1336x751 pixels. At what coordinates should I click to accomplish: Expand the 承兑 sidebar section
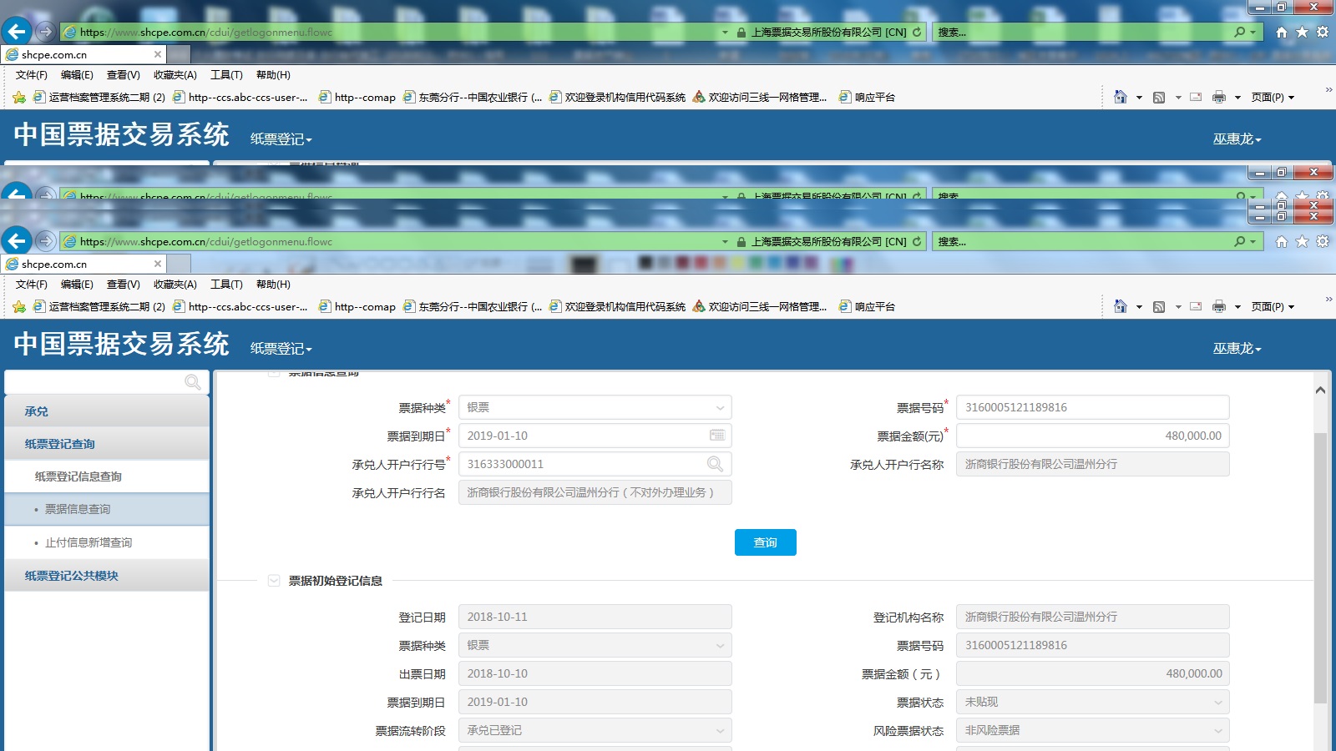[x=37, y=411]
